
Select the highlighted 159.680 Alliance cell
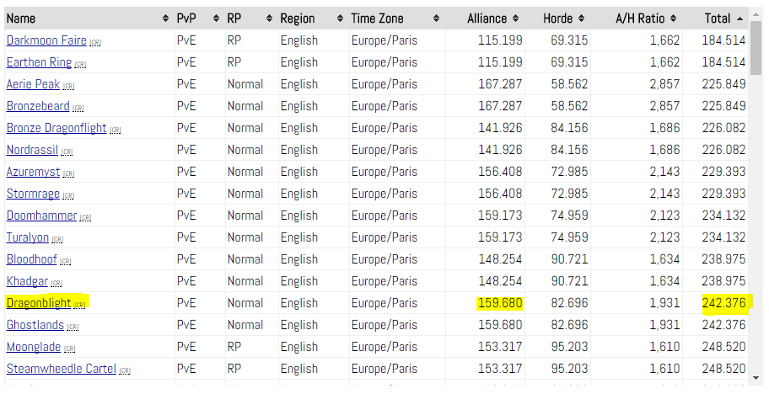point(500,303)
